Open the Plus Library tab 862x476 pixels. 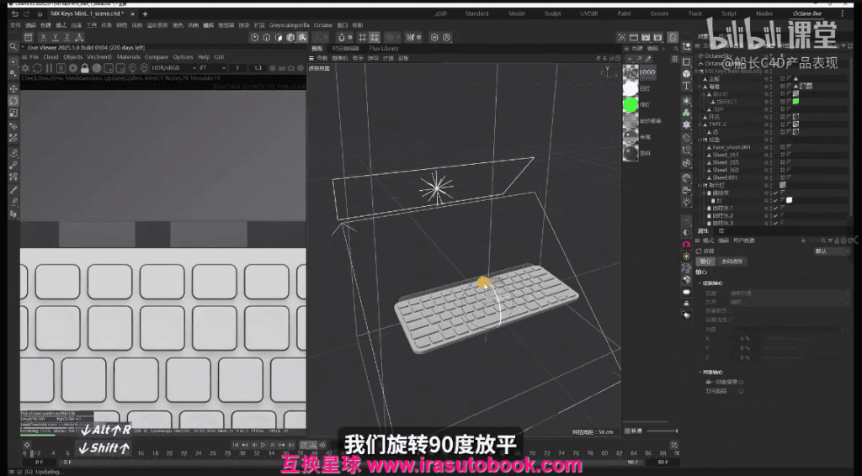pyautogui.click(x=383, y=49)
